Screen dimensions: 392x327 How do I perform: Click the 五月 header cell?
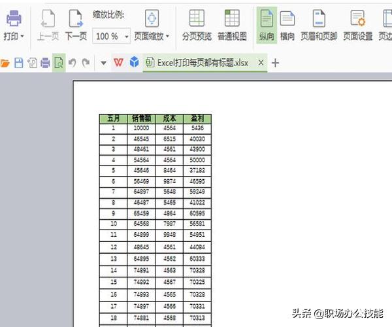click(x=113, y=119)
